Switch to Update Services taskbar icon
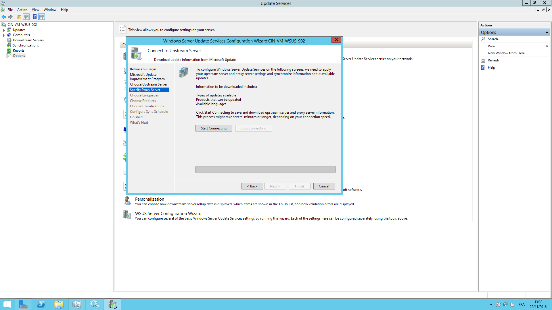Image resolution: width=552 pixels, height=310 pixels. coord(112,304)
